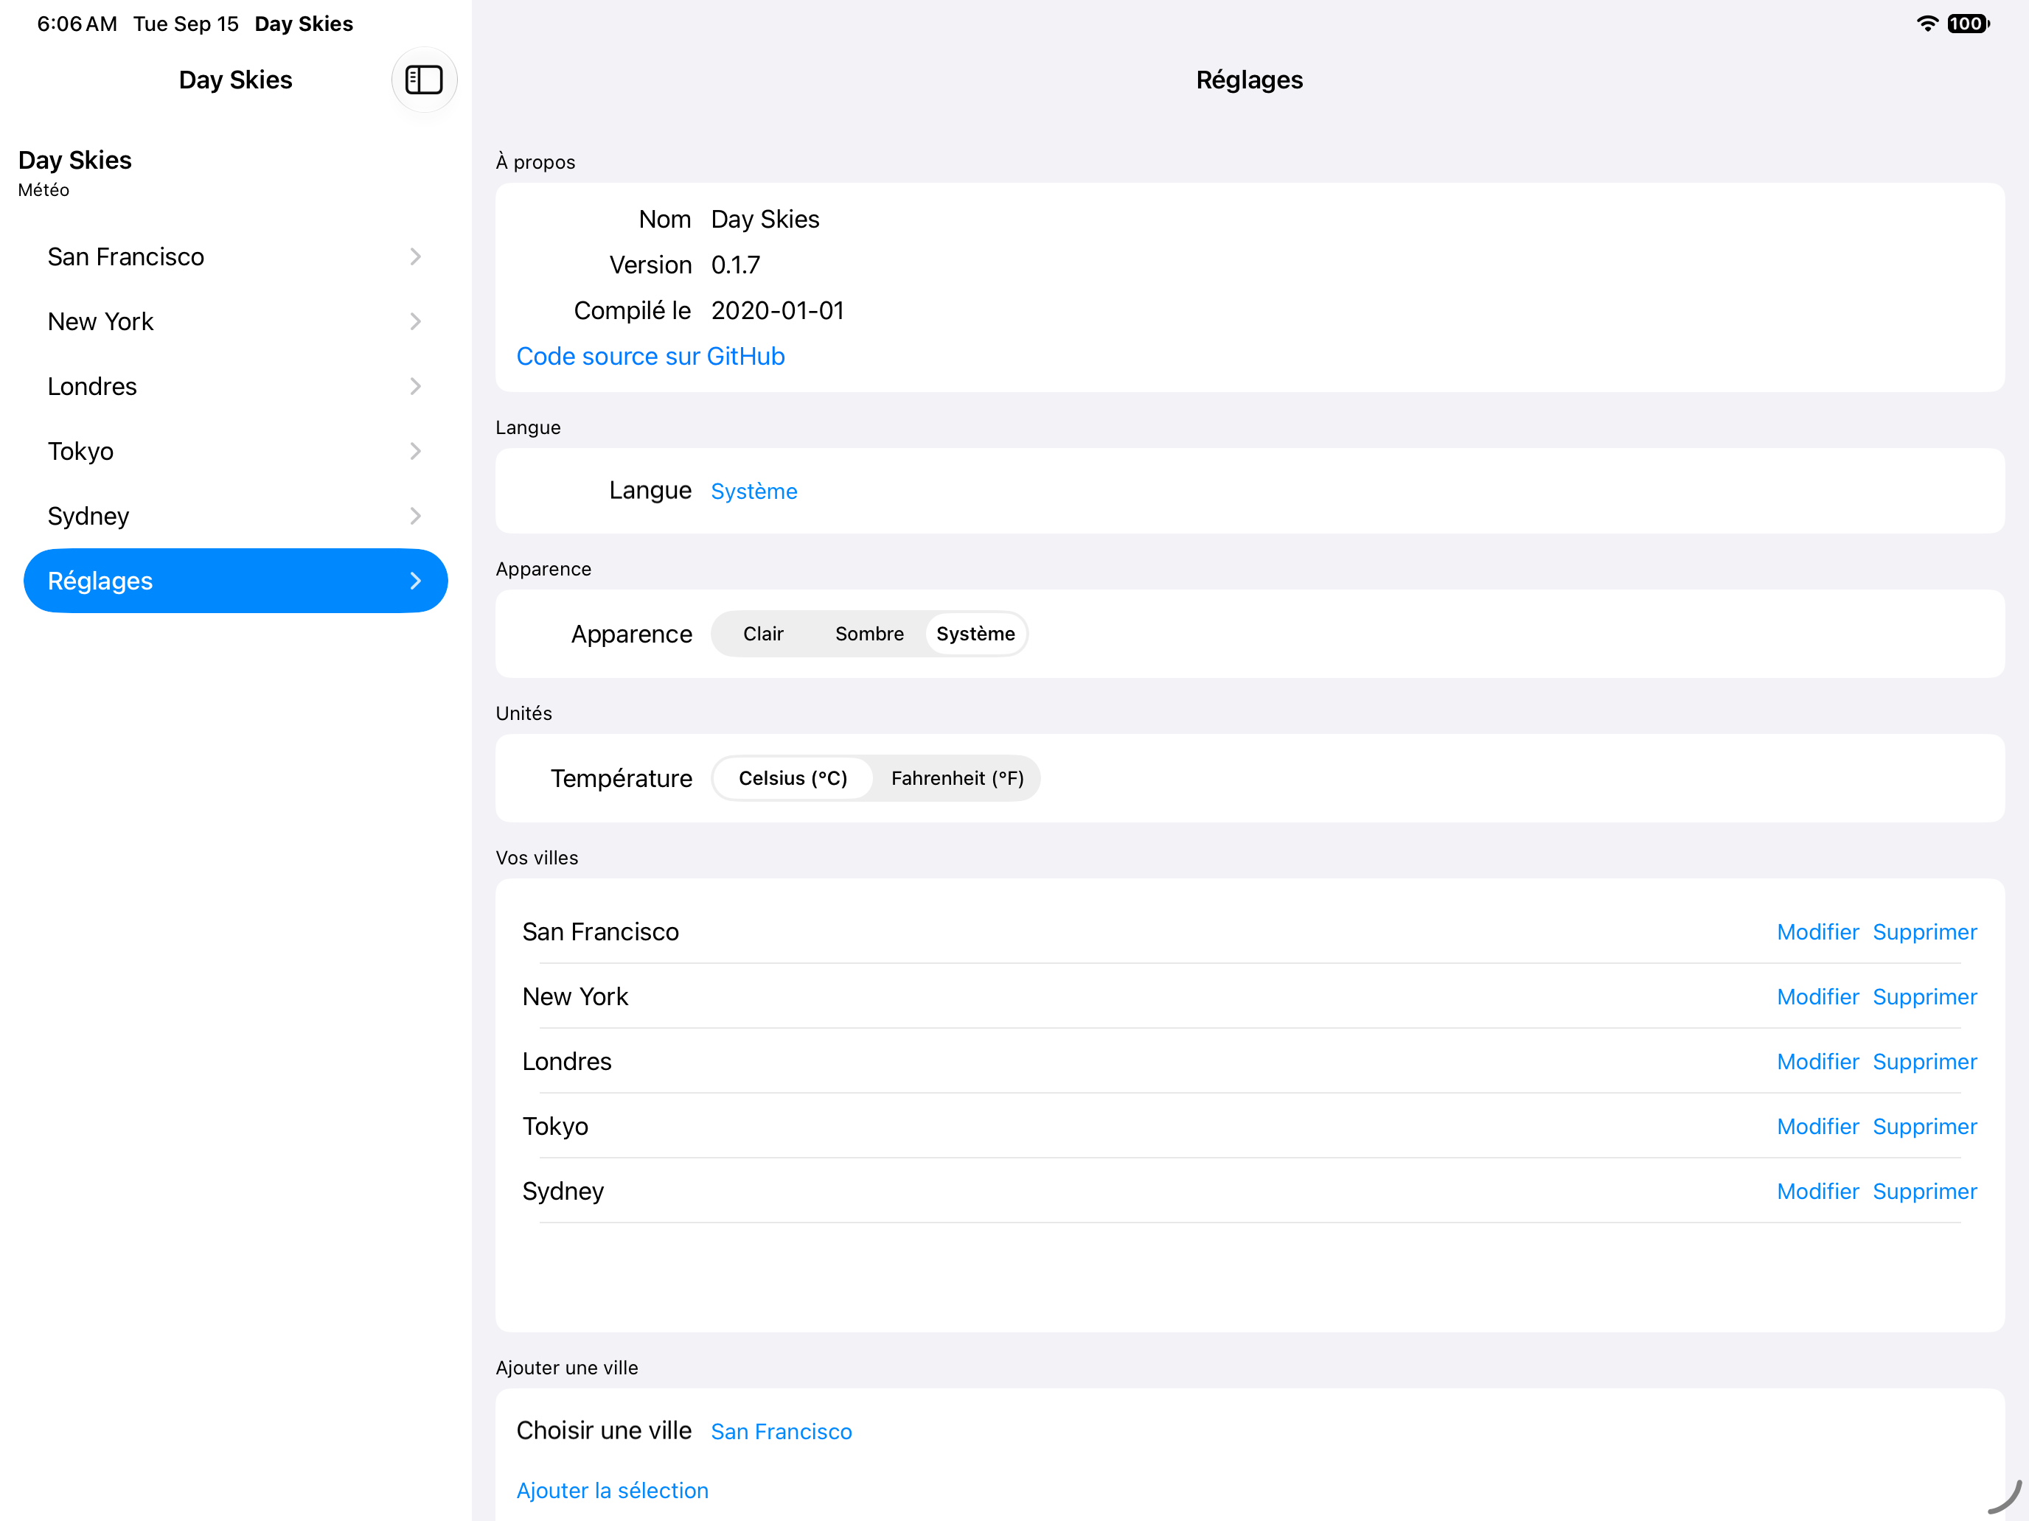Viewport: 2029px width, 1521px height.
Task: Click the Day Skies sidebar navigation title
Action: tap(236, 80)
